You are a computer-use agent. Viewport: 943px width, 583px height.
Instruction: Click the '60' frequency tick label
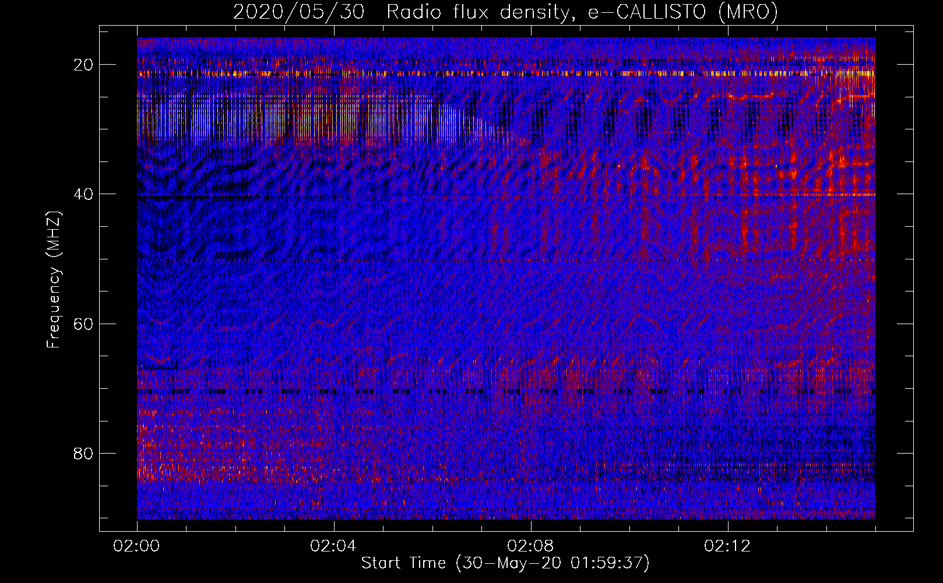pyautogui.click(x=83, y=324)
